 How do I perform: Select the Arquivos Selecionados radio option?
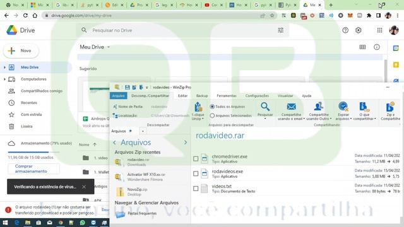click(x=212, y=116)
